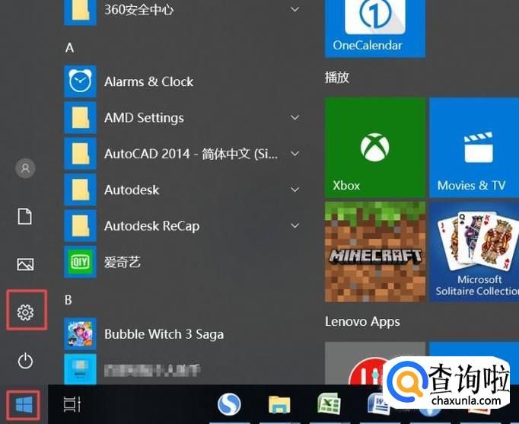Open the Minecraft tile

coord(375,251)
